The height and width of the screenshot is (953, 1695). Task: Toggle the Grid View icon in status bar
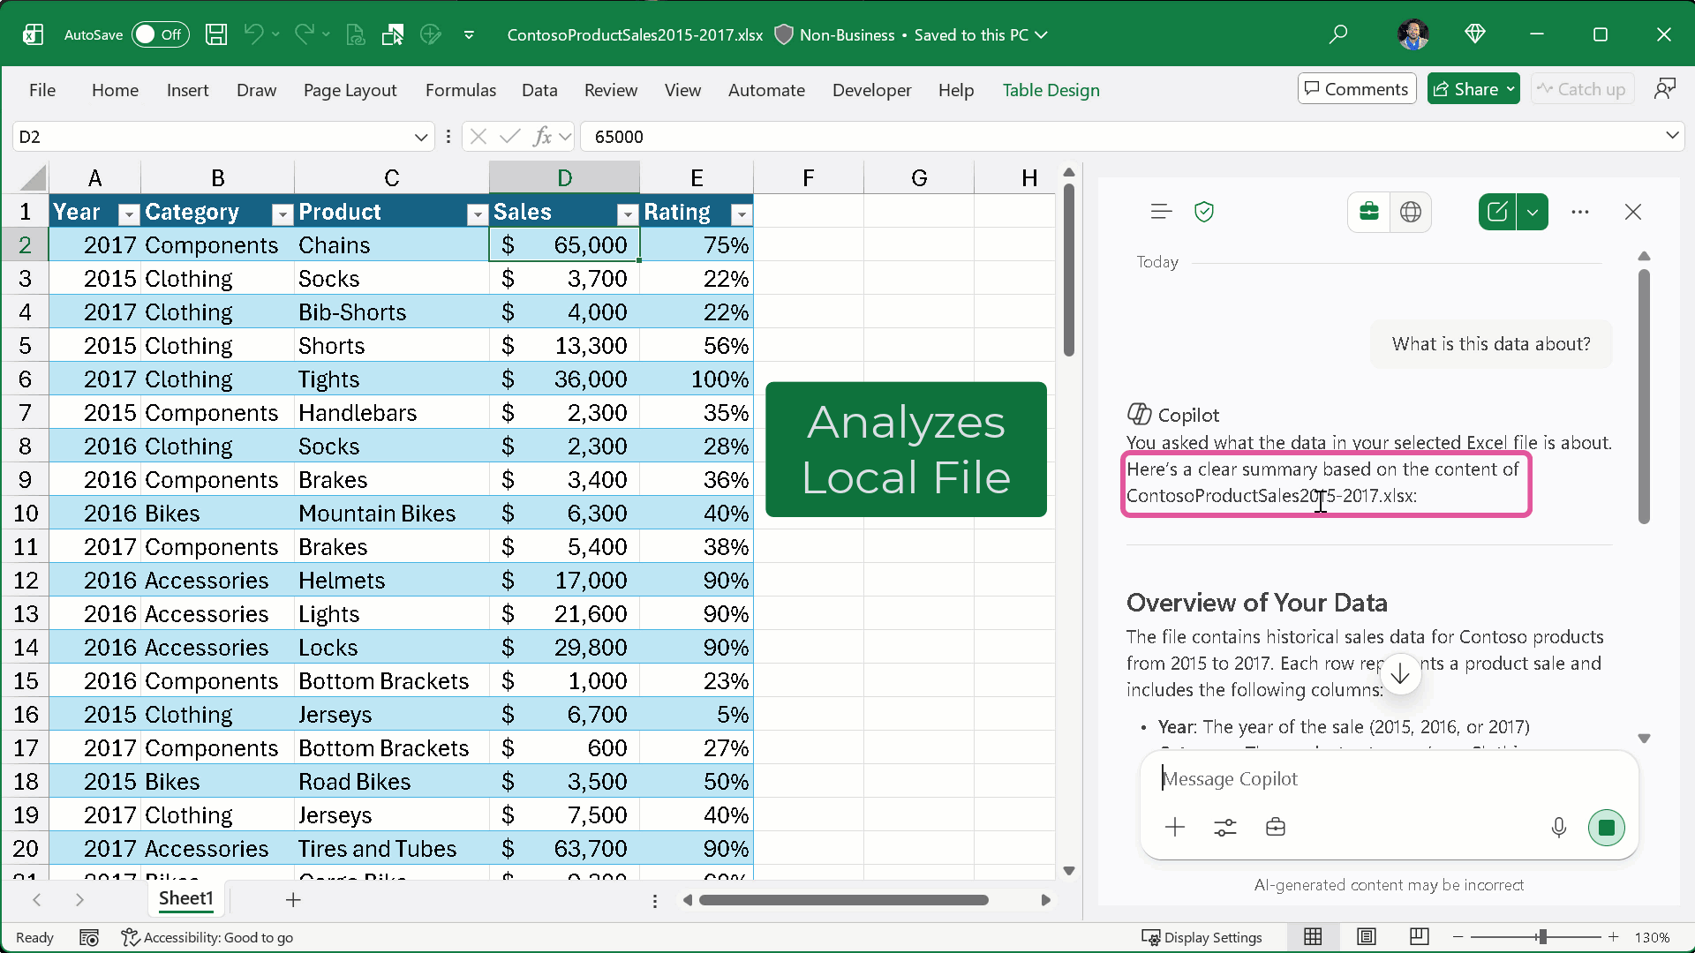1313,937
